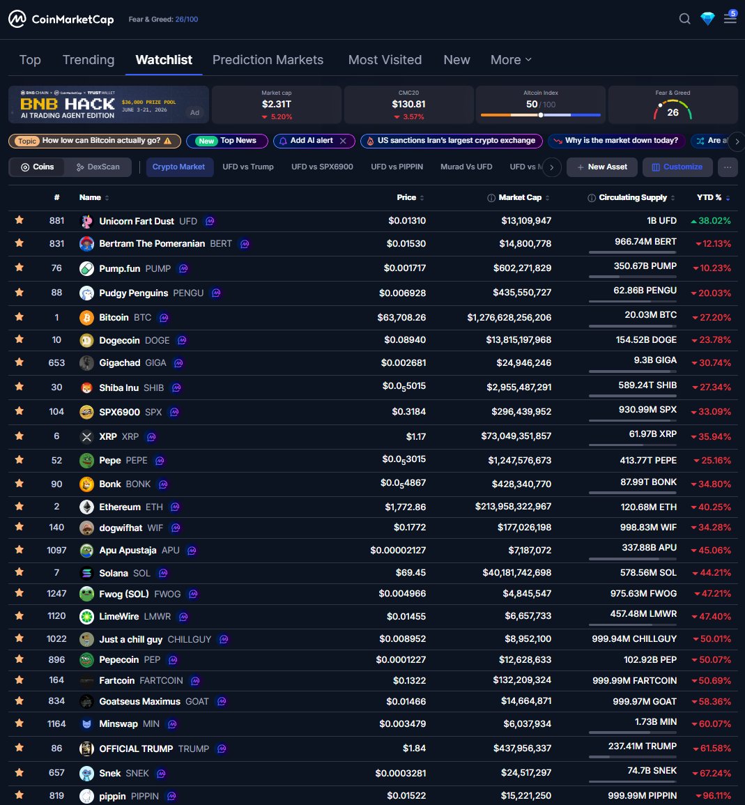This screenshot has height=805, width=745.
Task: Unstar Unicorn Fart Dust from watchlist
Action: coord(20,220)
